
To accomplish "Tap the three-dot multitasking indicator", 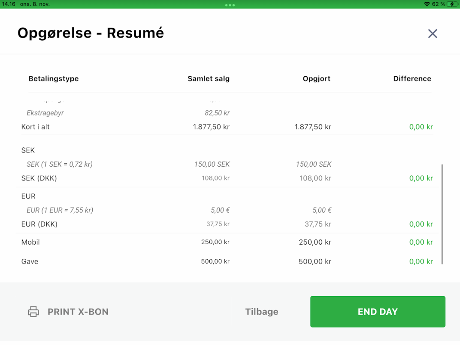I will [230, 5].
